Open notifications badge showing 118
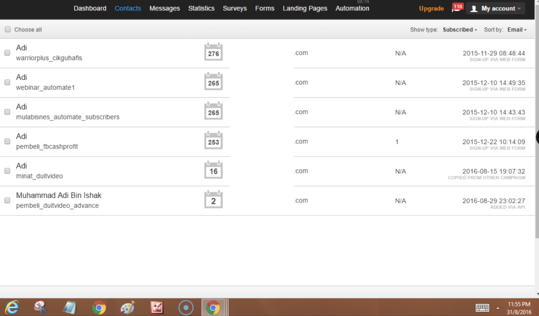 click(457, 7)
